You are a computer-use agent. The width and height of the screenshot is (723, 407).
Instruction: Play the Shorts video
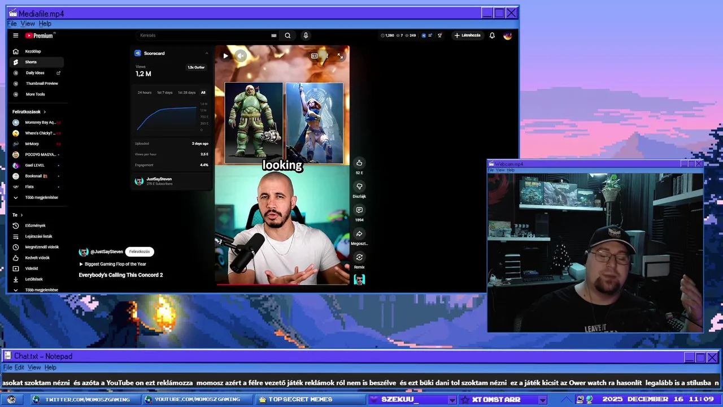click(x=225, y=56)
